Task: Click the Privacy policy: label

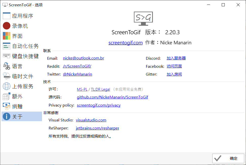Action: (x=61, y=105)
